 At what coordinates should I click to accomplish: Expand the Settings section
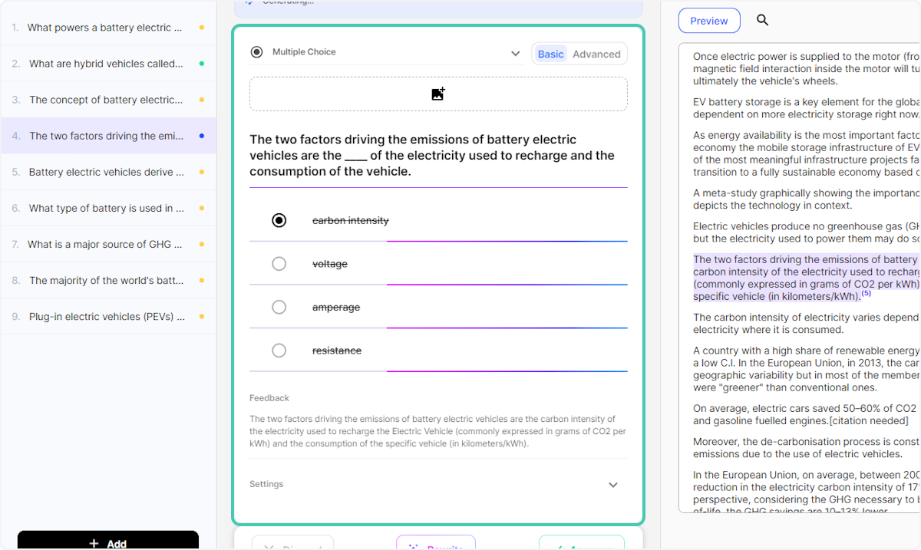click(612, 485)
